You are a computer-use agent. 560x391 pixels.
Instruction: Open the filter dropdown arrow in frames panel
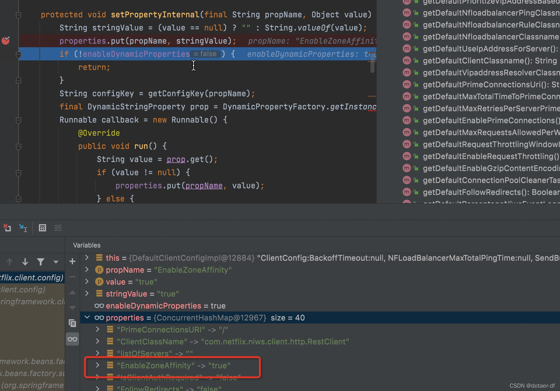point(56,262)
